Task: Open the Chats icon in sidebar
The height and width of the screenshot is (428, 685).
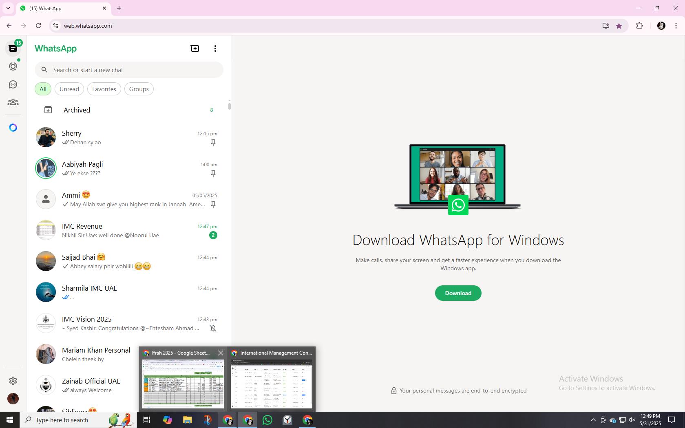Action: 13,49
